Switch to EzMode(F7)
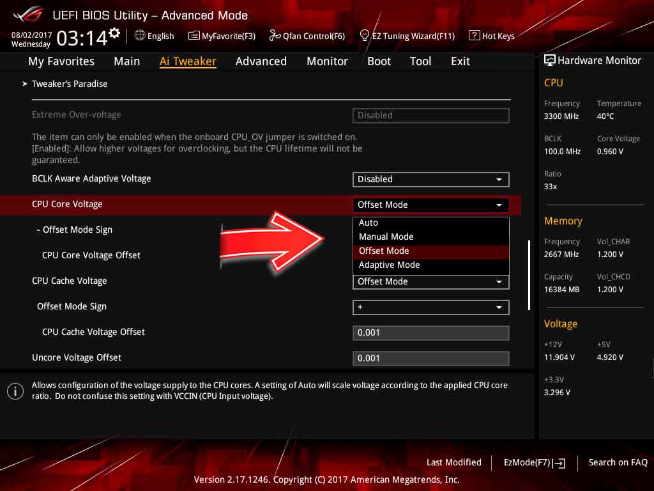The height and width of the screenshot is (491, 654). tap(535, 463)
